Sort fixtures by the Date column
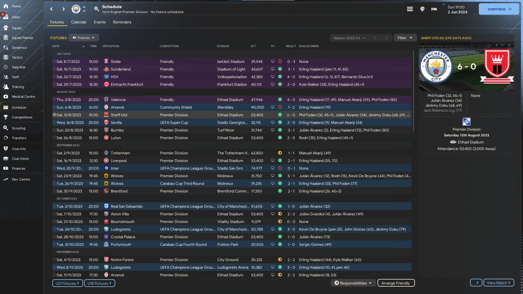Image resolution: width=523 pixels, height=294 pixels. point(56,46)
